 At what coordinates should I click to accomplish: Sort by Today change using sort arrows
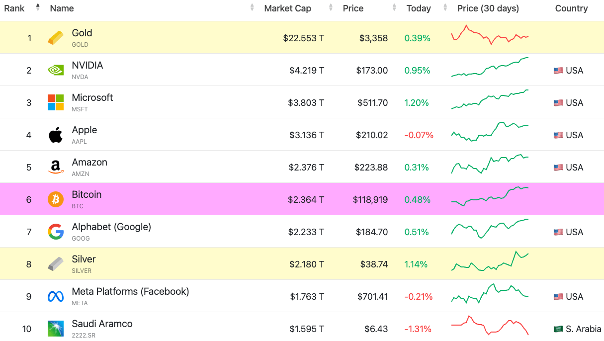click(445, 7)
